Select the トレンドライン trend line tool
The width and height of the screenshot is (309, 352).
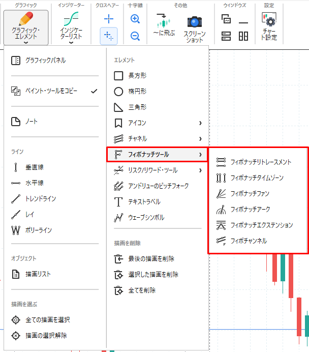coord(40,198)
